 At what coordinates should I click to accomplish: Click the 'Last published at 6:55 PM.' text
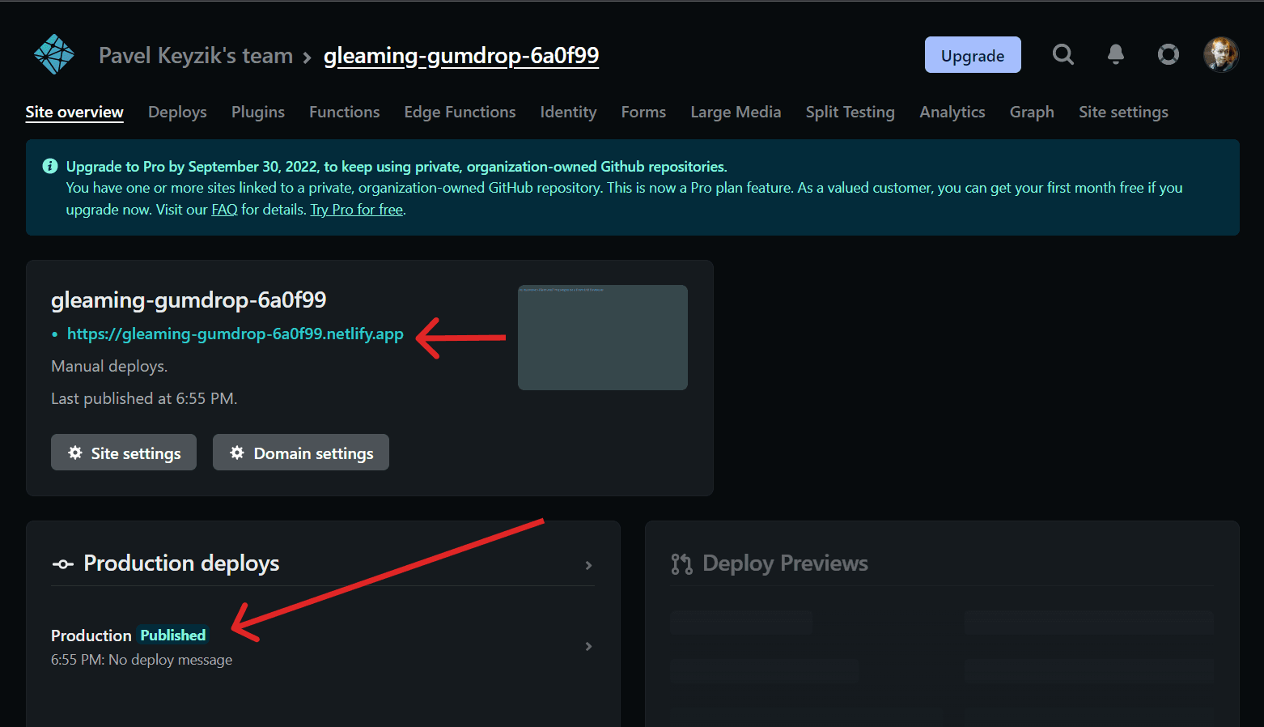click(144, 398)
